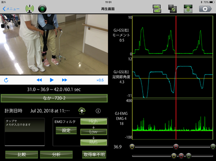Change the ×0.5 playback speed
Image resolution: width=216 pixels, height=161 pixels.
point(100,80)
